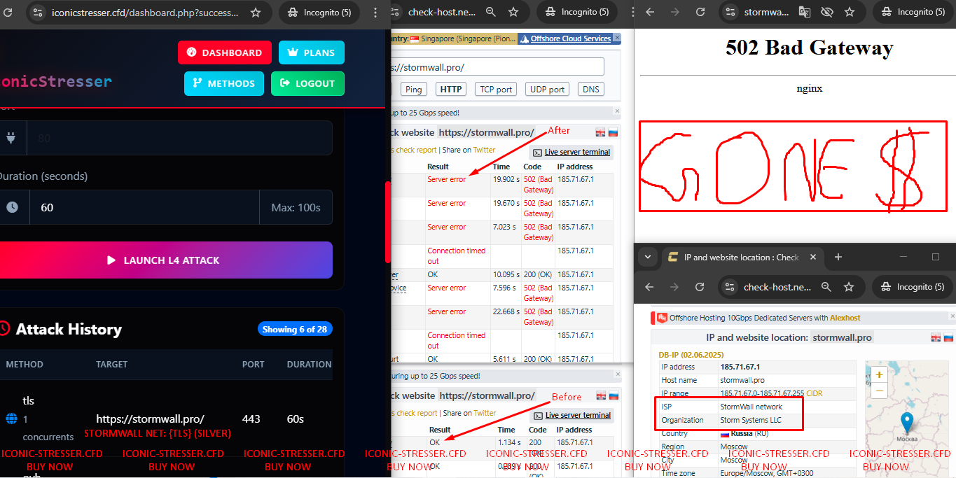Click the red scrollbar thumb in the dashboard window
Screen dimensions: 956x478
click(387, 222)
